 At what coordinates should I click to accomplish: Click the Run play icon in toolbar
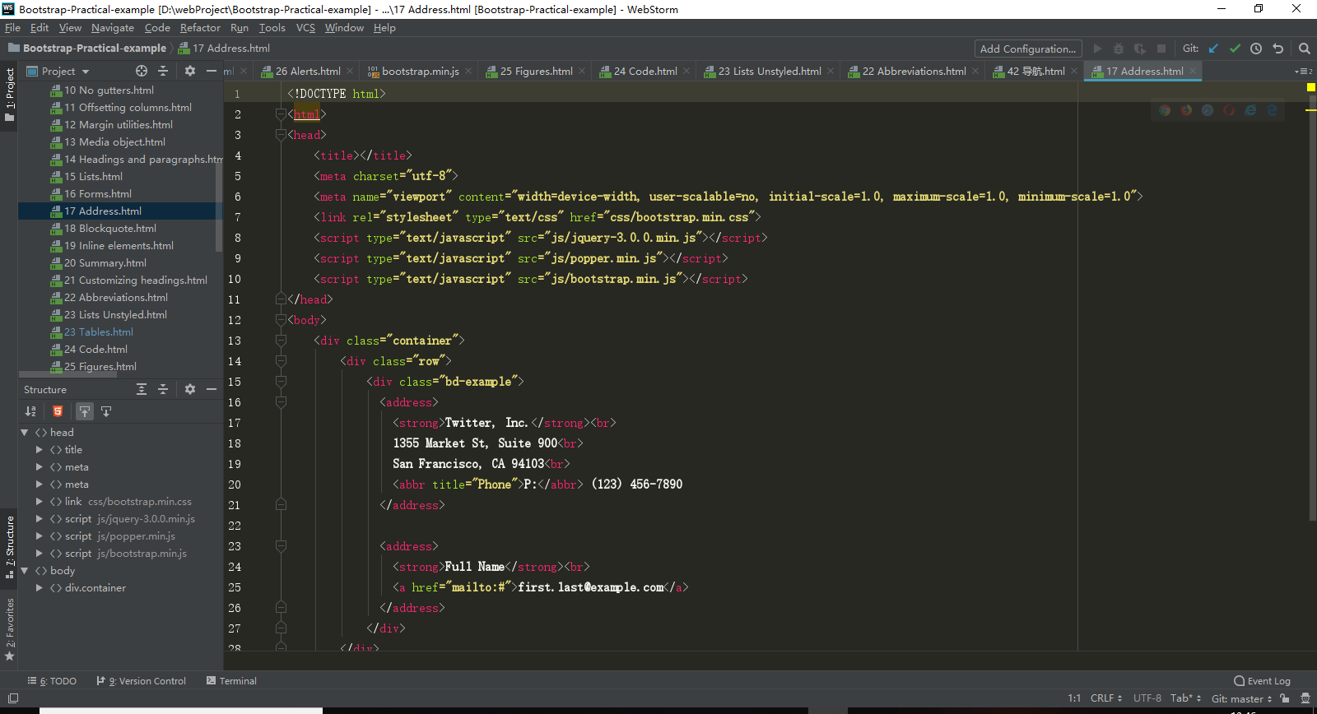tap(1097, 49)
